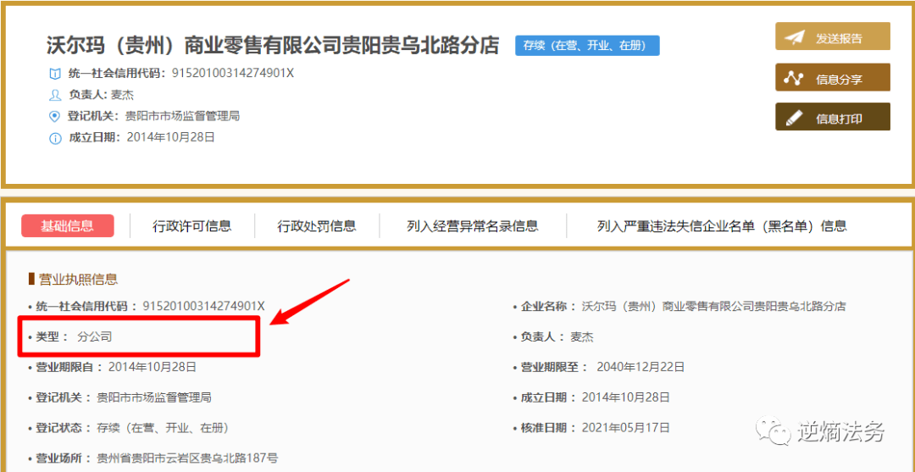Click the 信息分享 button

pos(833,77)
